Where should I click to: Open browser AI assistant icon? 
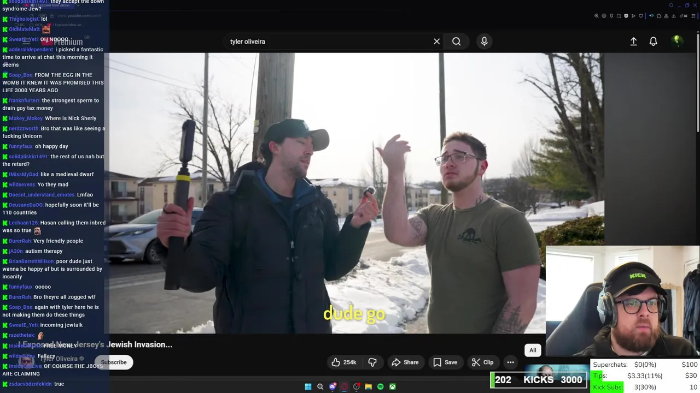(x=684, y=16)
